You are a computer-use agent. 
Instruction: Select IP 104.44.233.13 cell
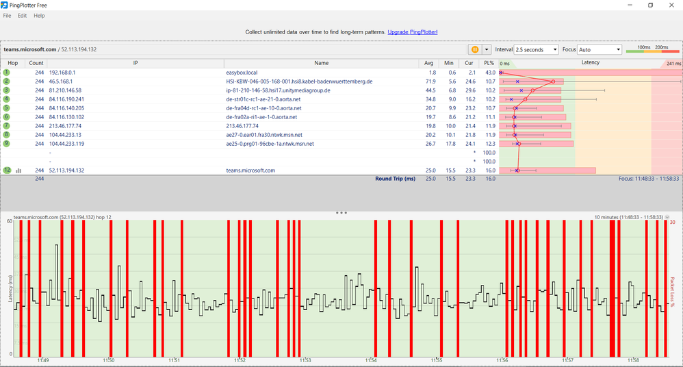click(65, 135)
